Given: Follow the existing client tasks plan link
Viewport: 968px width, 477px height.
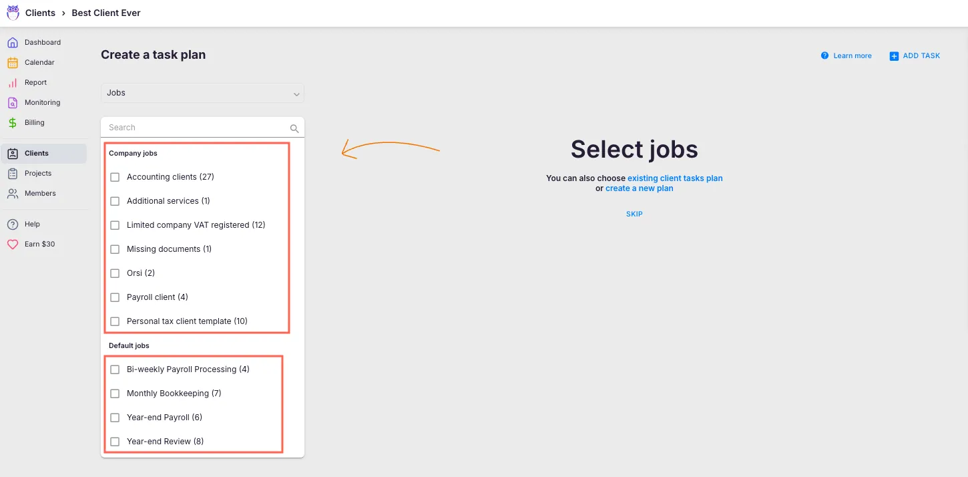Looking at the screenshot, I should (675, 178).
